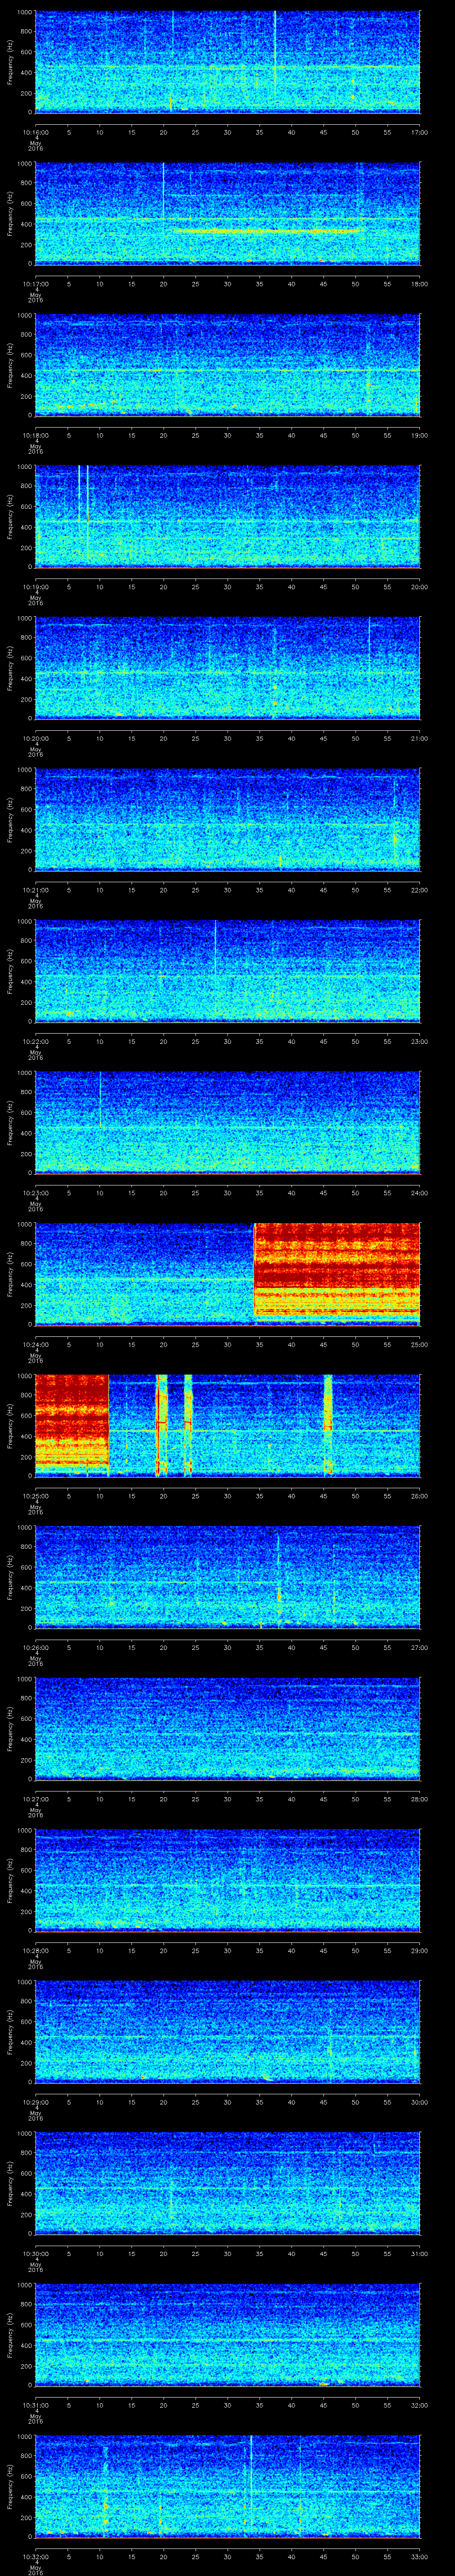Click the spectrogram panel starting at 10:26:00

point(228,1577)
